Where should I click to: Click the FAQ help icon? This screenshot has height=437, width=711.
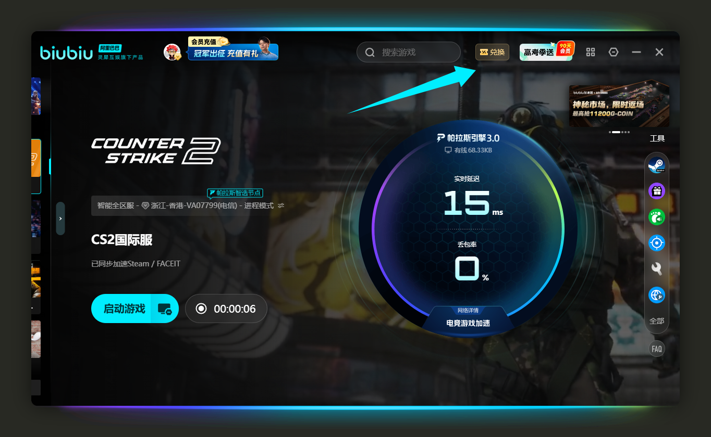coord(657,349)
